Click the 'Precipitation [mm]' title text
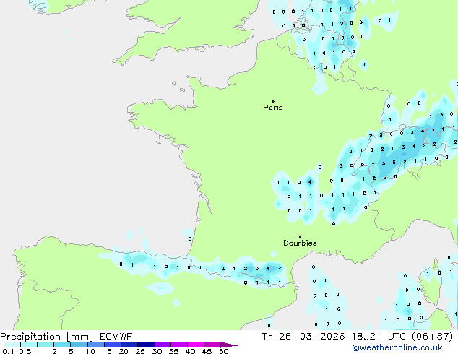Image resolution: width=458 pixels, height=354 pixels. click(x=47, y=337)
